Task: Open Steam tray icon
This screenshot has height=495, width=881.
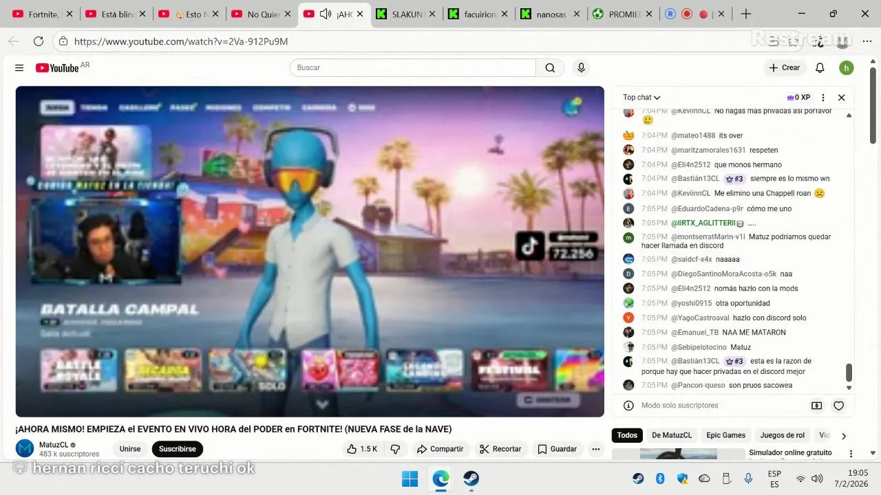Action: click(x=638, y=478)
